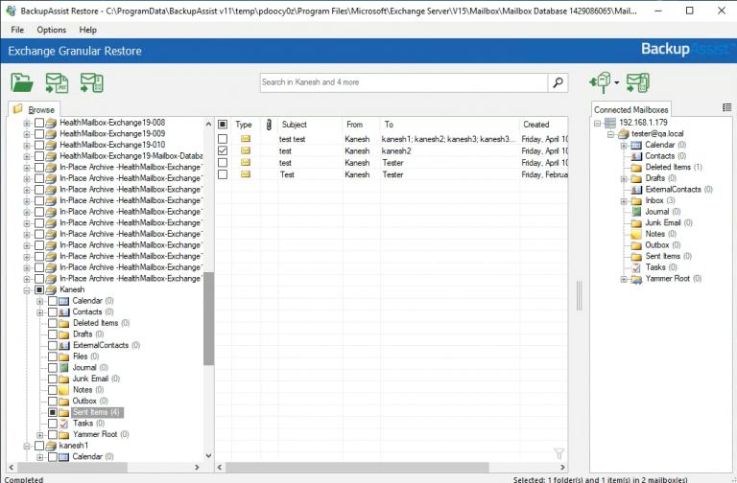The image size is (737, 483).
Task: Click the list view icon above Connected Mailboxes
Action: pyautogui.click(x=726, y=107)
